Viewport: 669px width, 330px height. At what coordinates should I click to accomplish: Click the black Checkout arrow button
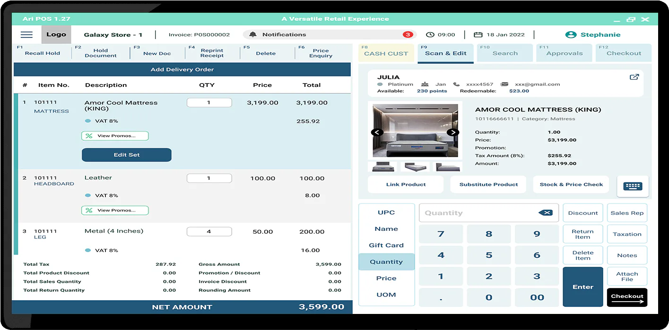pos(627,298)
